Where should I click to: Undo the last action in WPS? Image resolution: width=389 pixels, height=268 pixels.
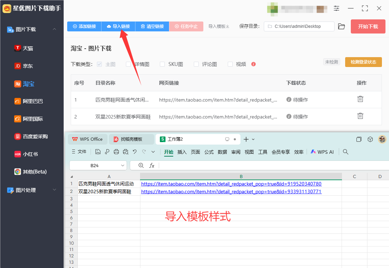(135, 152)
